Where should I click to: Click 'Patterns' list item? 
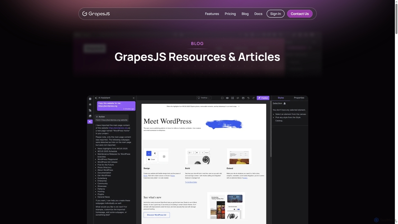coord(101,189)
